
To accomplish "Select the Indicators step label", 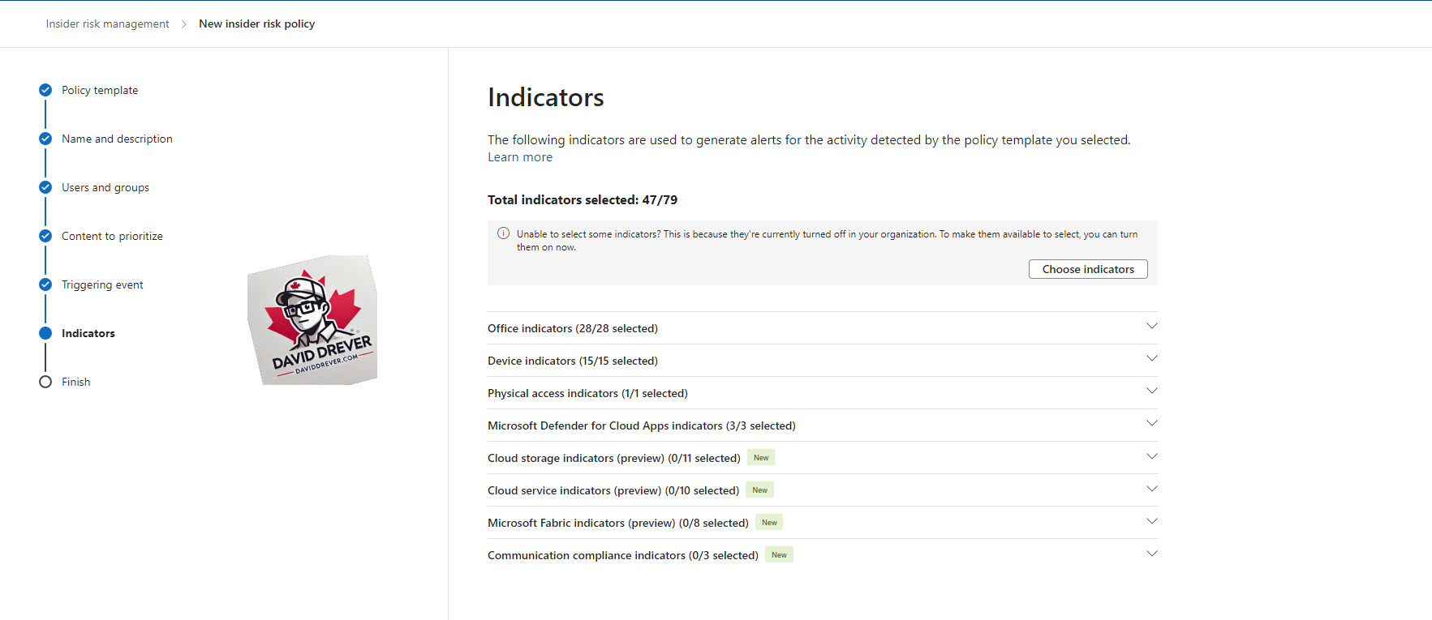I will (x=88, y=333).
